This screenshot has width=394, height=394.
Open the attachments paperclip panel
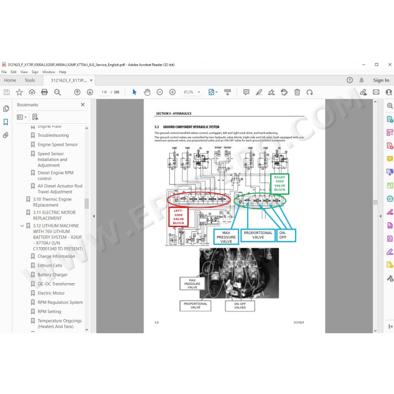tap(6, 136)
